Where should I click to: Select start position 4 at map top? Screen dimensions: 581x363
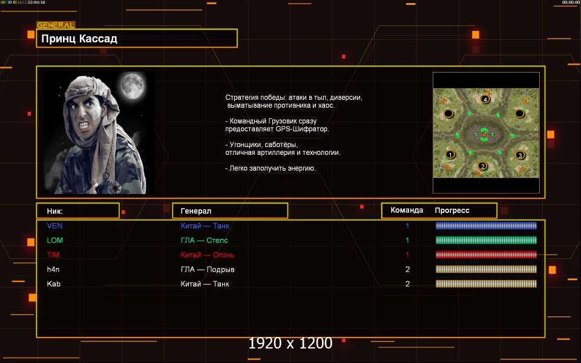pos(485,99)
